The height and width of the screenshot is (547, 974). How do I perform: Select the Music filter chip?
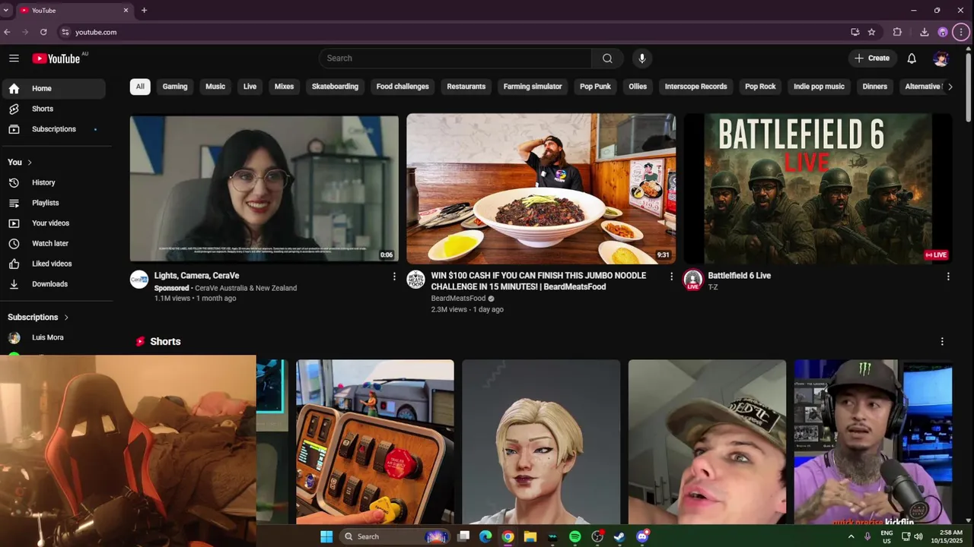pyautogui.click(x=215, y=87)
